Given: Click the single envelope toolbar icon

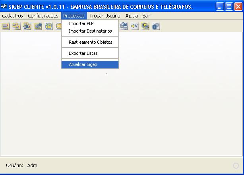Looking at the screenshot, I should coord(6,26).
